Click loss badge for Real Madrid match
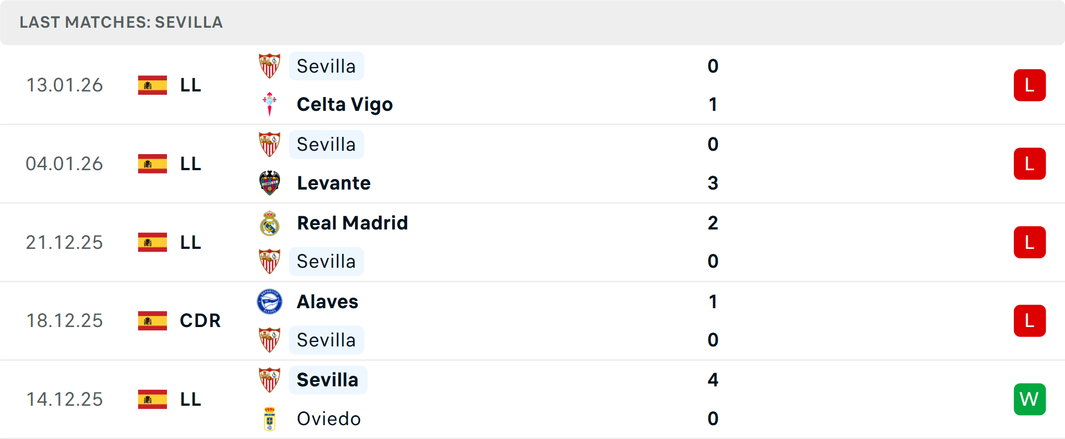1065x439 pixels. pyautogui.click(x=1029, y=242)
